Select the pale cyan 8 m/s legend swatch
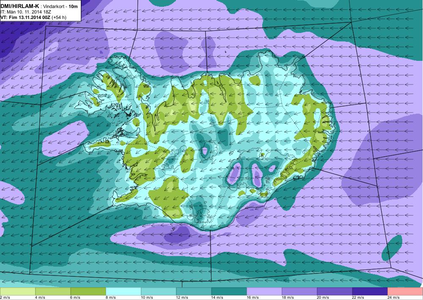The width and height of the screenshot is (423, 300). (123, 292)
